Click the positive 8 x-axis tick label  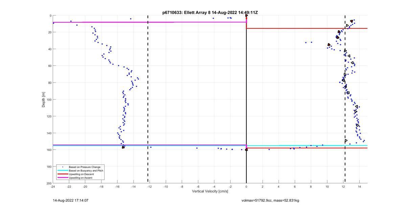pos(311,186)
